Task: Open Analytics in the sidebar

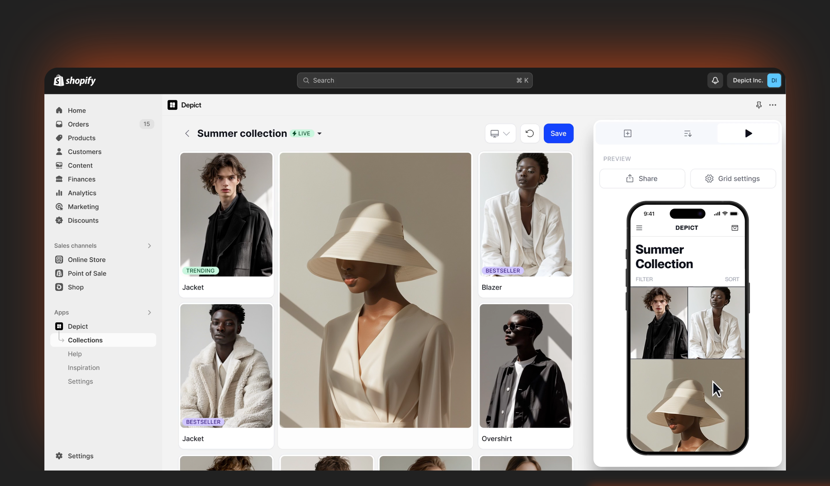Action: point(82,193)
